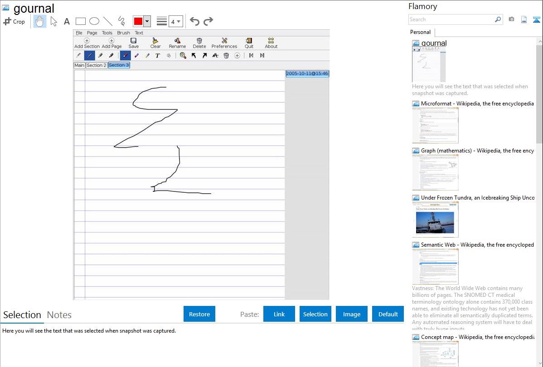This screenshot has height=367, width=543.
Task: Click the up-right arrow icon
Action: (205, 55)
